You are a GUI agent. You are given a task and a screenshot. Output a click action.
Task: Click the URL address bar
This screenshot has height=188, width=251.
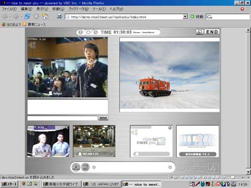pos(124,17)
